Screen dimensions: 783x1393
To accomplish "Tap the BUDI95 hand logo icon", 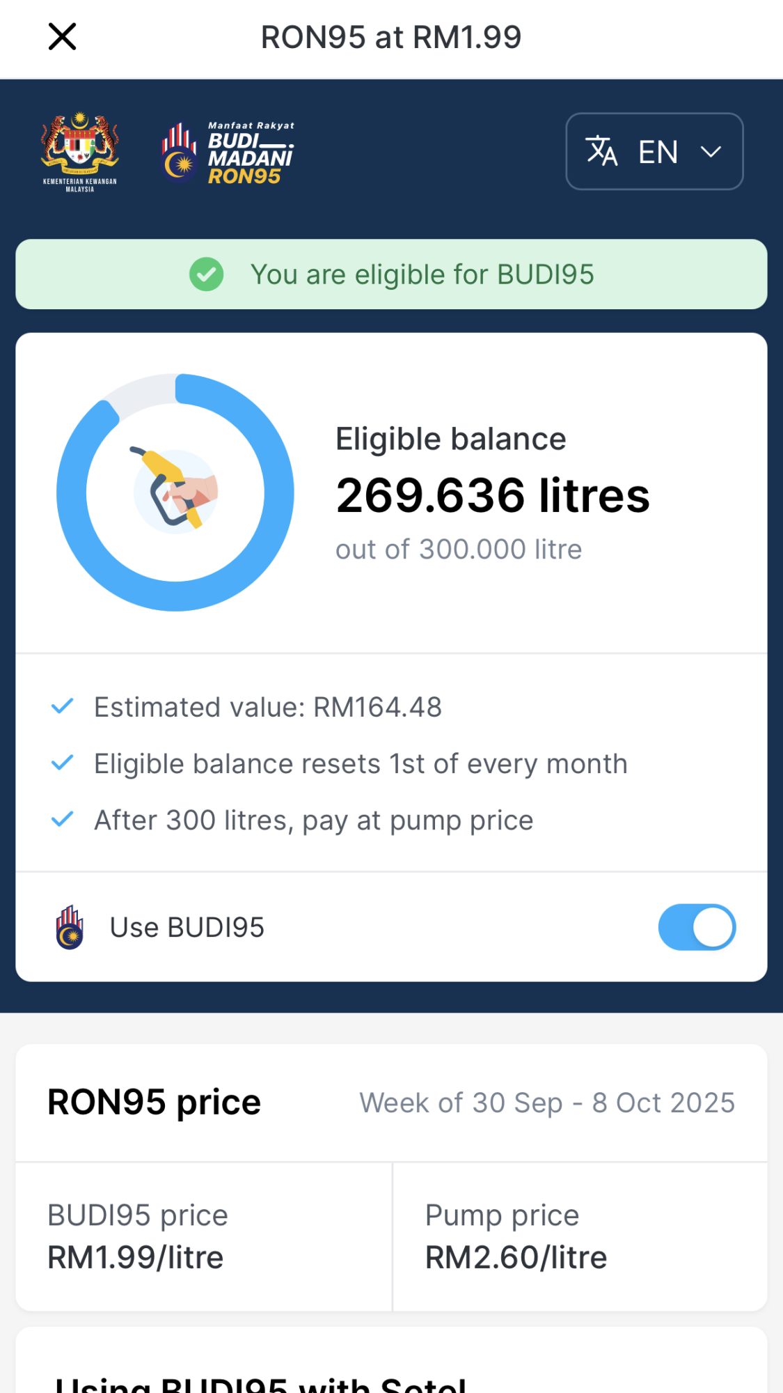I will coord(70,927).
